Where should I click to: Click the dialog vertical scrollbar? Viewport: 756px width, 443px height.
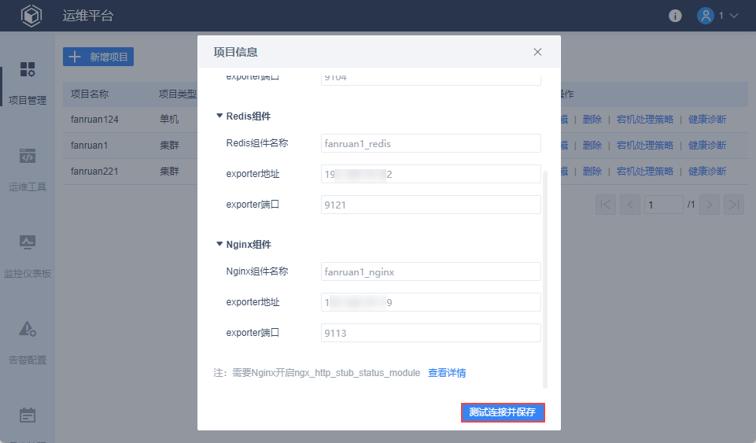coord(545,279)
